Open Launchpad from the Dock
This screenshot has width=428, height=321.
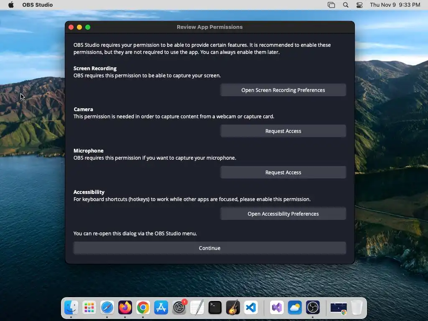89,308
